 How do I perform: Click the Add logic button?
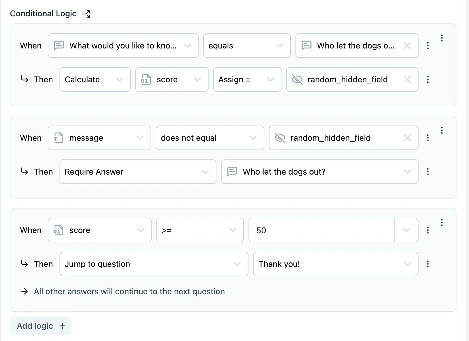(41, 326)
